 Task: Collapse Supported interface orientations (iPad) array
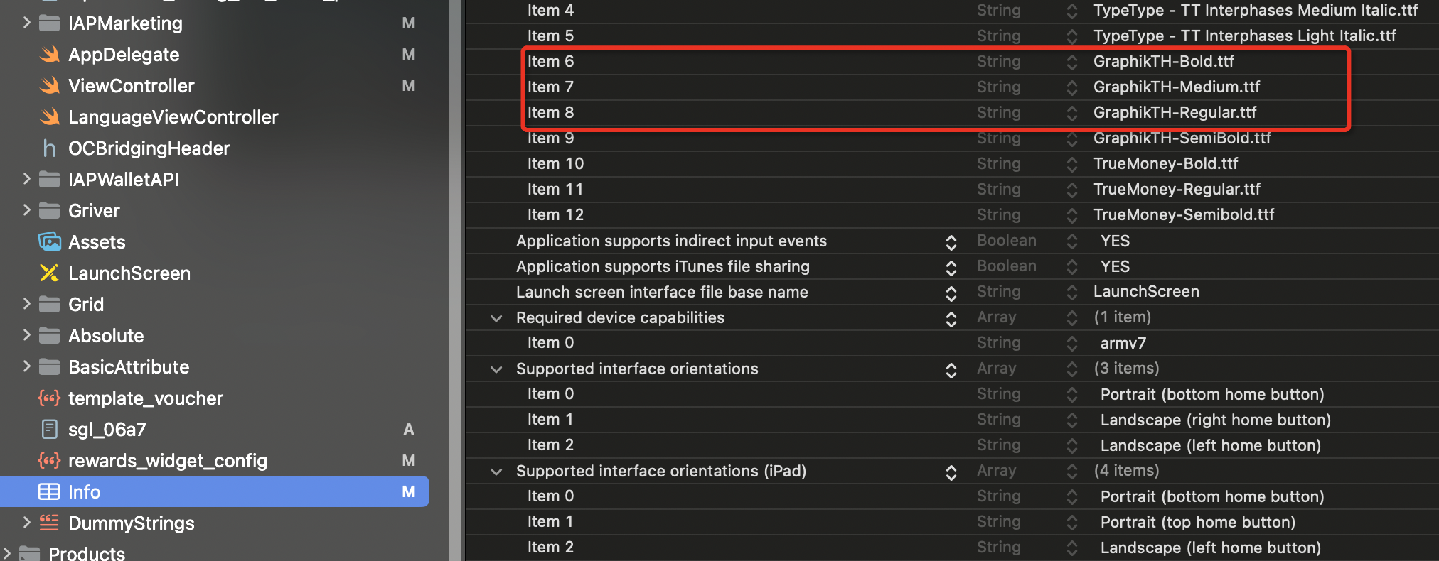pos(496,472)
